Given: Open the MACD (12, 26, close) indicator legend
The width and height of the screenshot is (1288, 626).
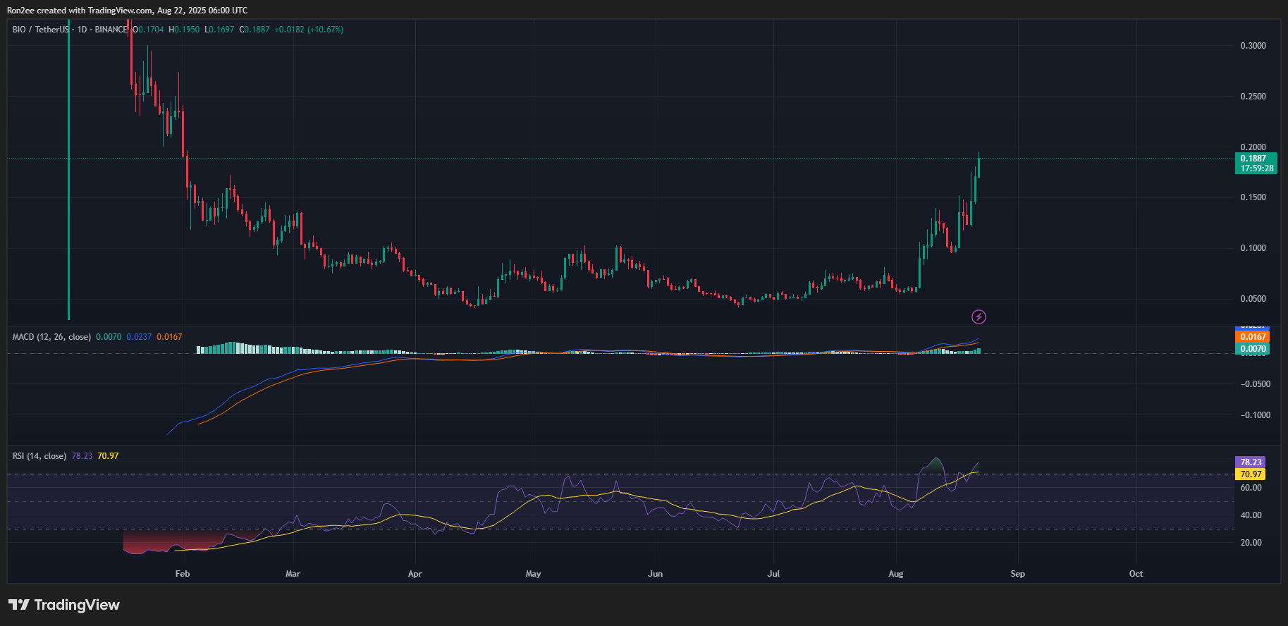Looking at the screenshot, I should tap(51, 337).
